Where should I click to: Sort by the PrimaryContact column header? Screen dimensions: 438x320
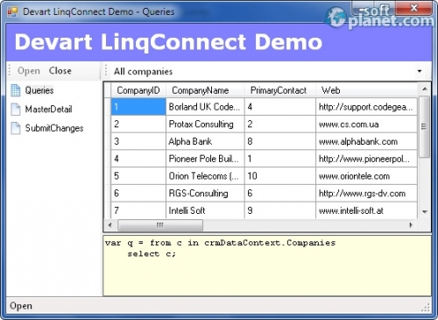tap(279, 90)
